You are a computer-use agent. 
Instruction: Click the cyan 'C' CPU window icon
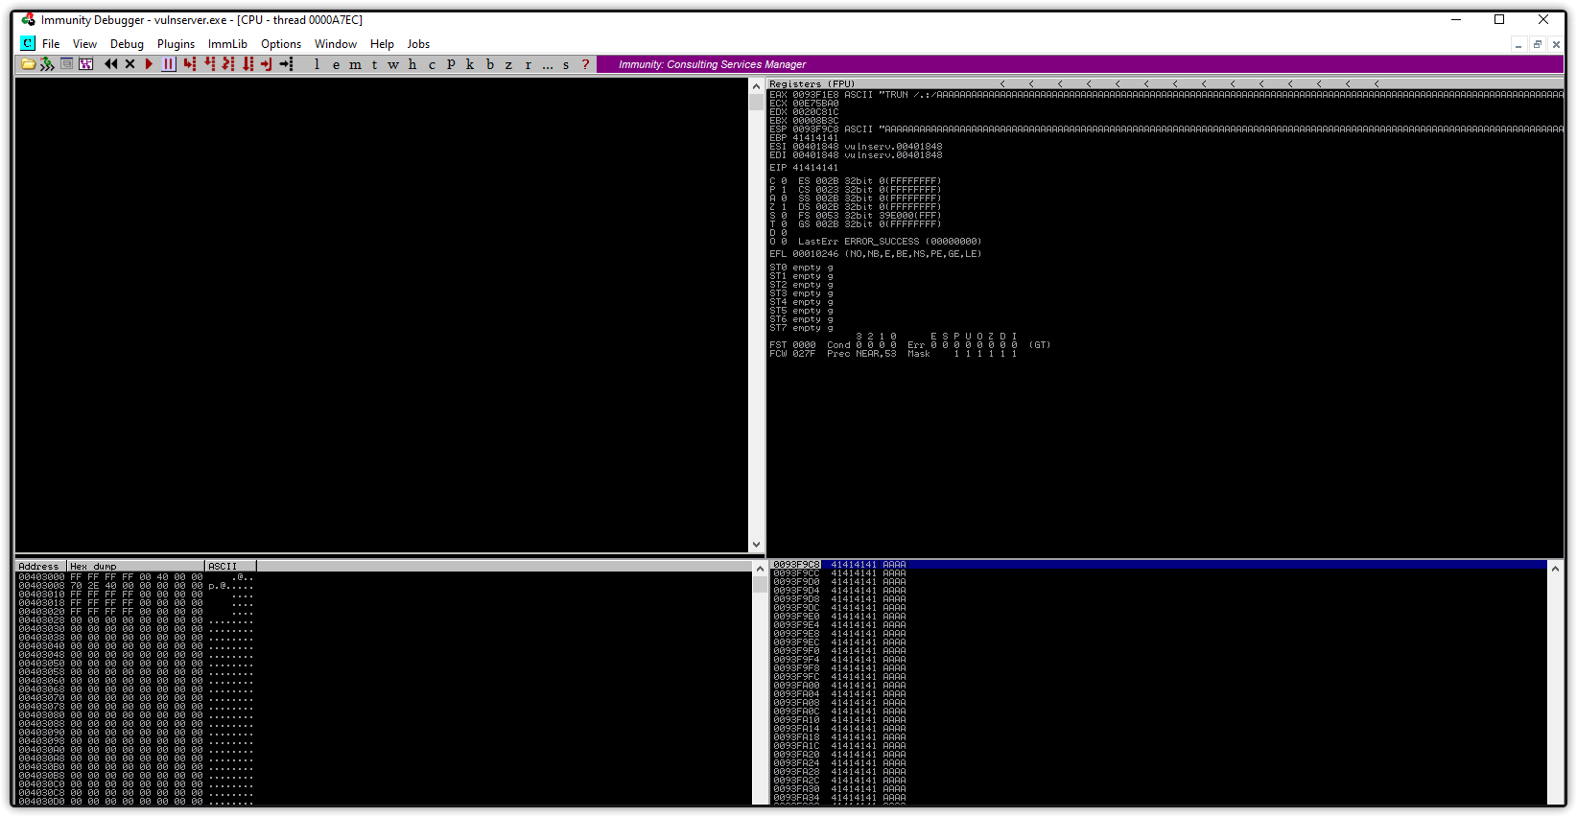pyautogui.click(x=28, y=43)
